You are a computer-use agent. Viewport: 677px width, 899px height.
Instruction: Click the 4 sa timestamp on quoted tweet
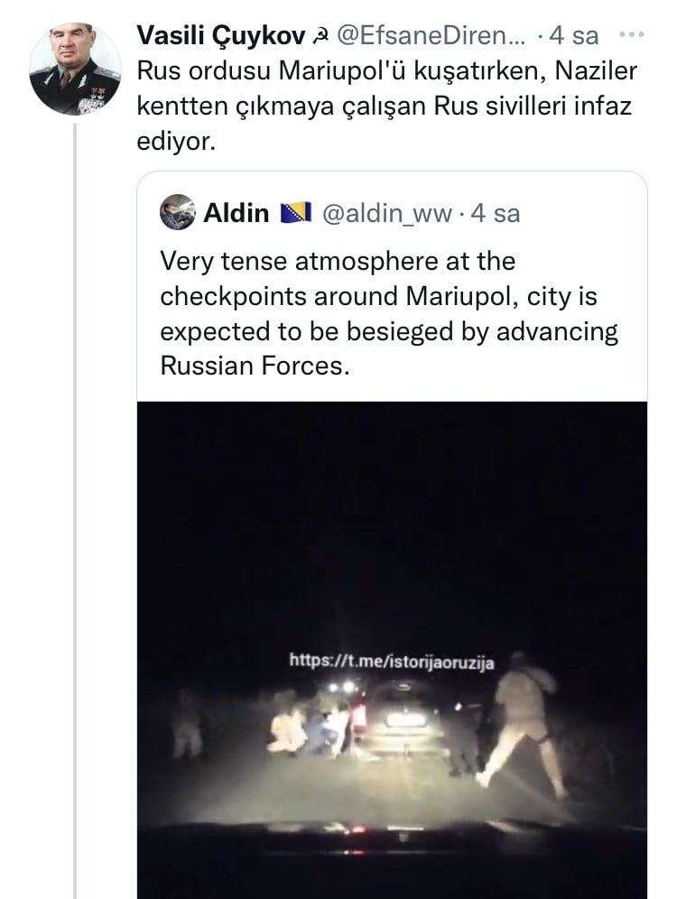pos(496,213)
